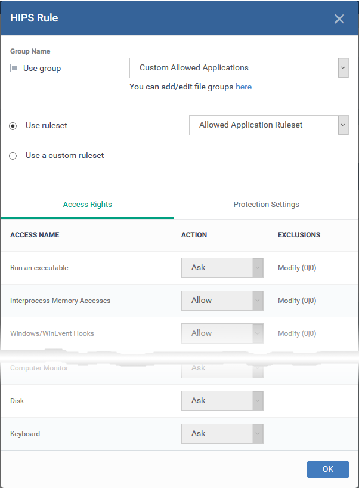Click the 'here' file groups link

point(243,87)
